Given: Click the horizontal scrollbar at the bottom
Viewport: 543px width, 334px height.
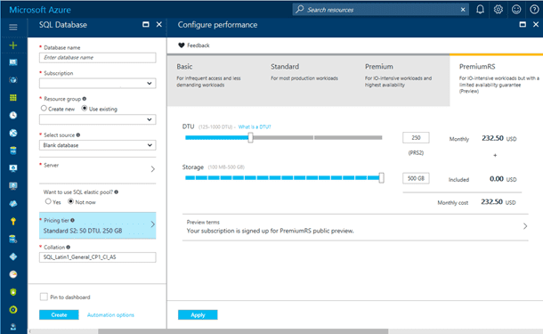Looking at the screenshot, I should (243, 331).
